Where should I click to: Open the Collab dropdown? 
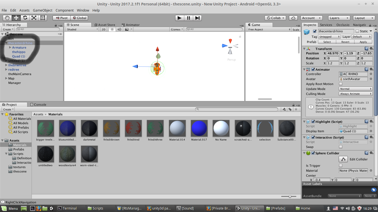[276, 18]
